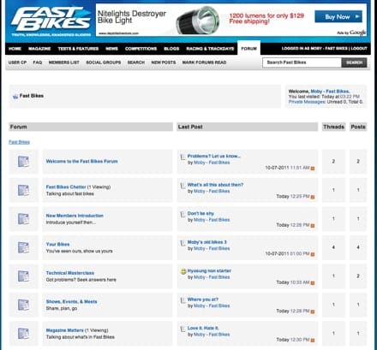Open the Private Messages link
This screenshot has width=377, height=350.
tap(307, 102)
